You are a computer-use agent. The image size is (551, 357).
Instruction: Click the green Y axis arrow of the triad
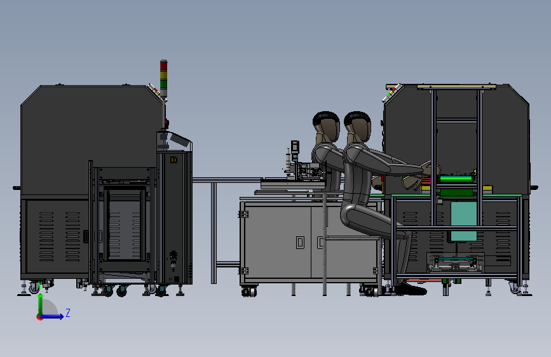coord(41,304)
